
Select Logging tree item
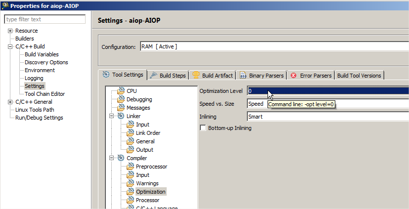[x=34, y=78]
